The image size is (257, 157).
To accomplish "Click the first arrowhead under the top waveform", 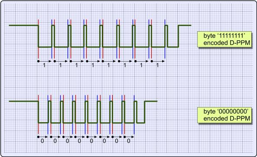I will (x=50, y=61).
